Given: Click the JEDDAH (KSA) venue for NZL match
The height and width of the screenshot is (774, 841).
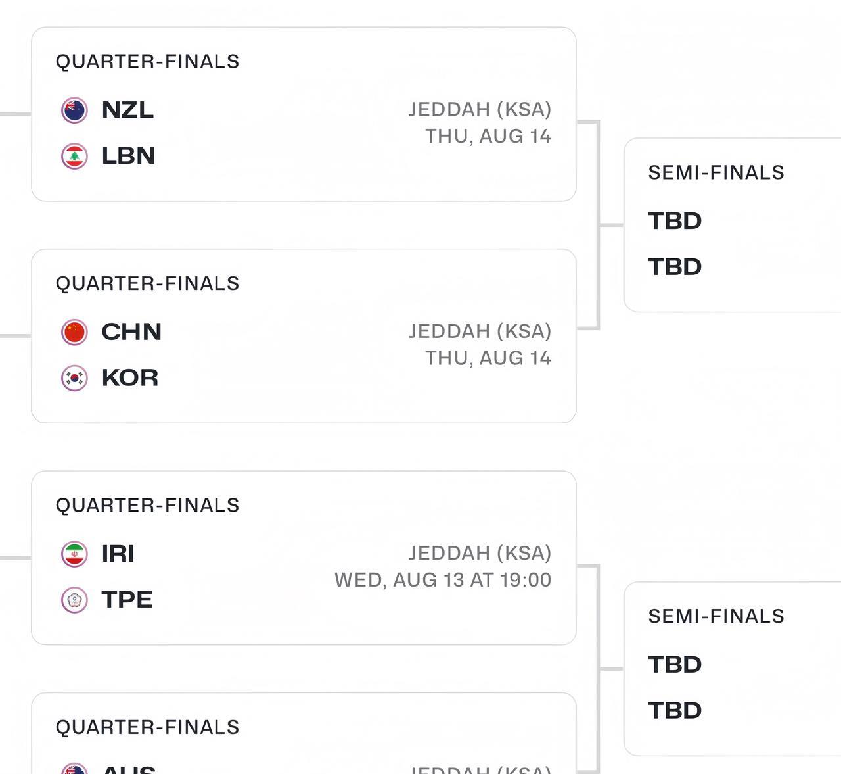Looking at the screenshot, I should click(x=480, y=109).
